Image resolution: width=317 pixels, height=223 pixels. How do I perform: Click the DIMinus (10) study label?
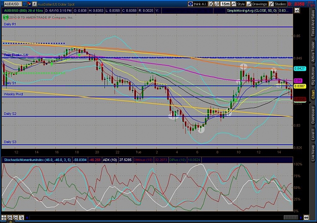pyautogui.click(x=143, y=160)
